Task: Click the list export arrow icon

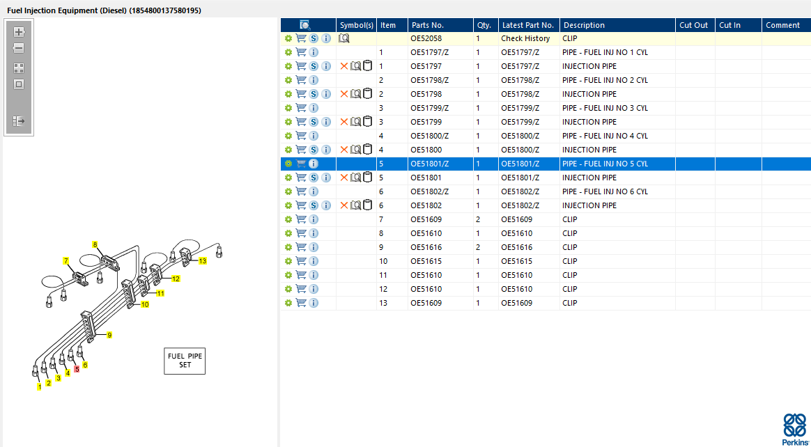Action: click(x=19, y=121)
